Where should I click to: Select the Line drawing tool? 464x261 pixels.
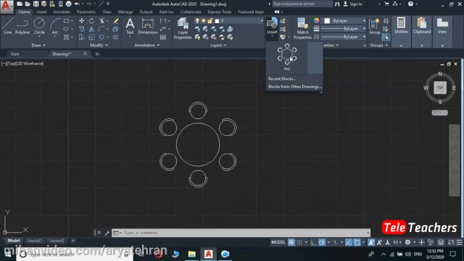pos(8,26)
